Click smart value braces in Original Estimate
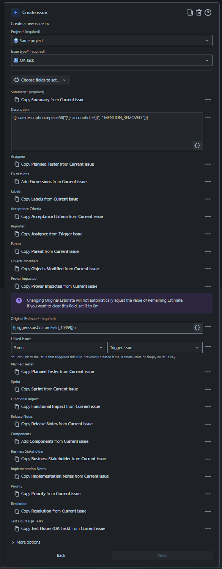Screen dimensions: 222x569 point(197,328)
